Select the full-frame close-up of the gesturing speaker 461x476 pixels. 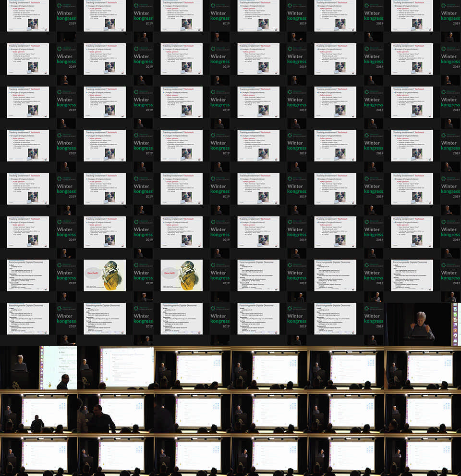pos(423,325)
